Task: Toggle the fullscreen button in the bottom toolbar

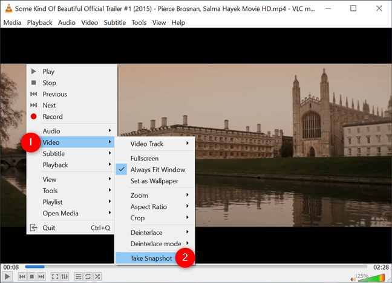Action: tap(55, 276)
